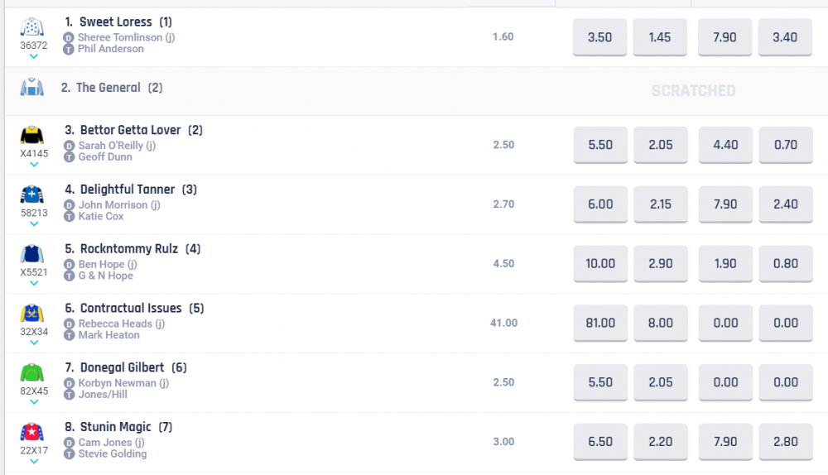Image resolution: width=828 pixels, height=475 pixels.
Task: Select Donegal Gilbert 5.50 win odds
Action: 600,382
